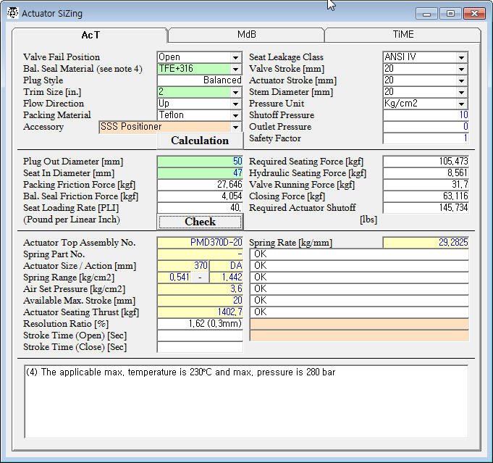Open the Actuator Stroke dropdown
Viewport: 493px width, 463px height.
461,80
